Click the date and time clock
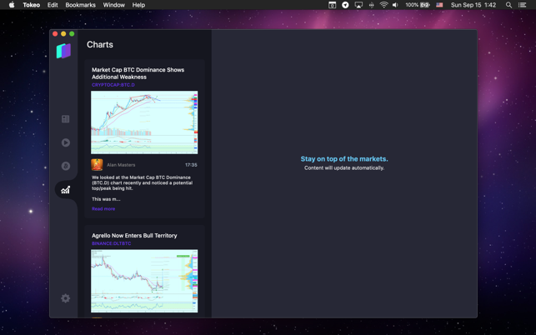536x335 pixels. click(x=473, y=5)
